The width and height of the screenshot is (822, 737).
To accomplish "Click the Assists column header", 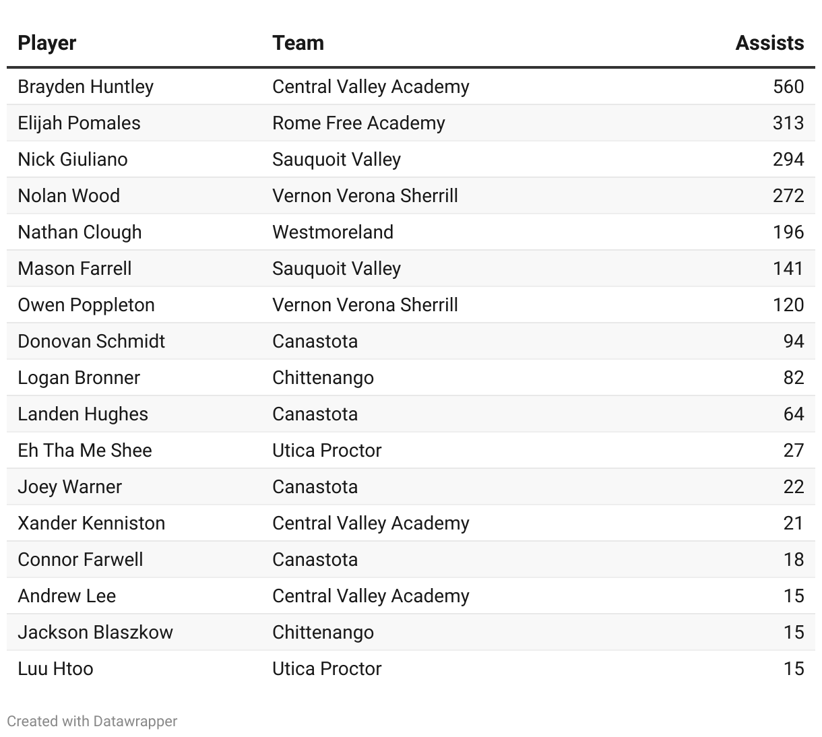I will (x=769, y=43).
